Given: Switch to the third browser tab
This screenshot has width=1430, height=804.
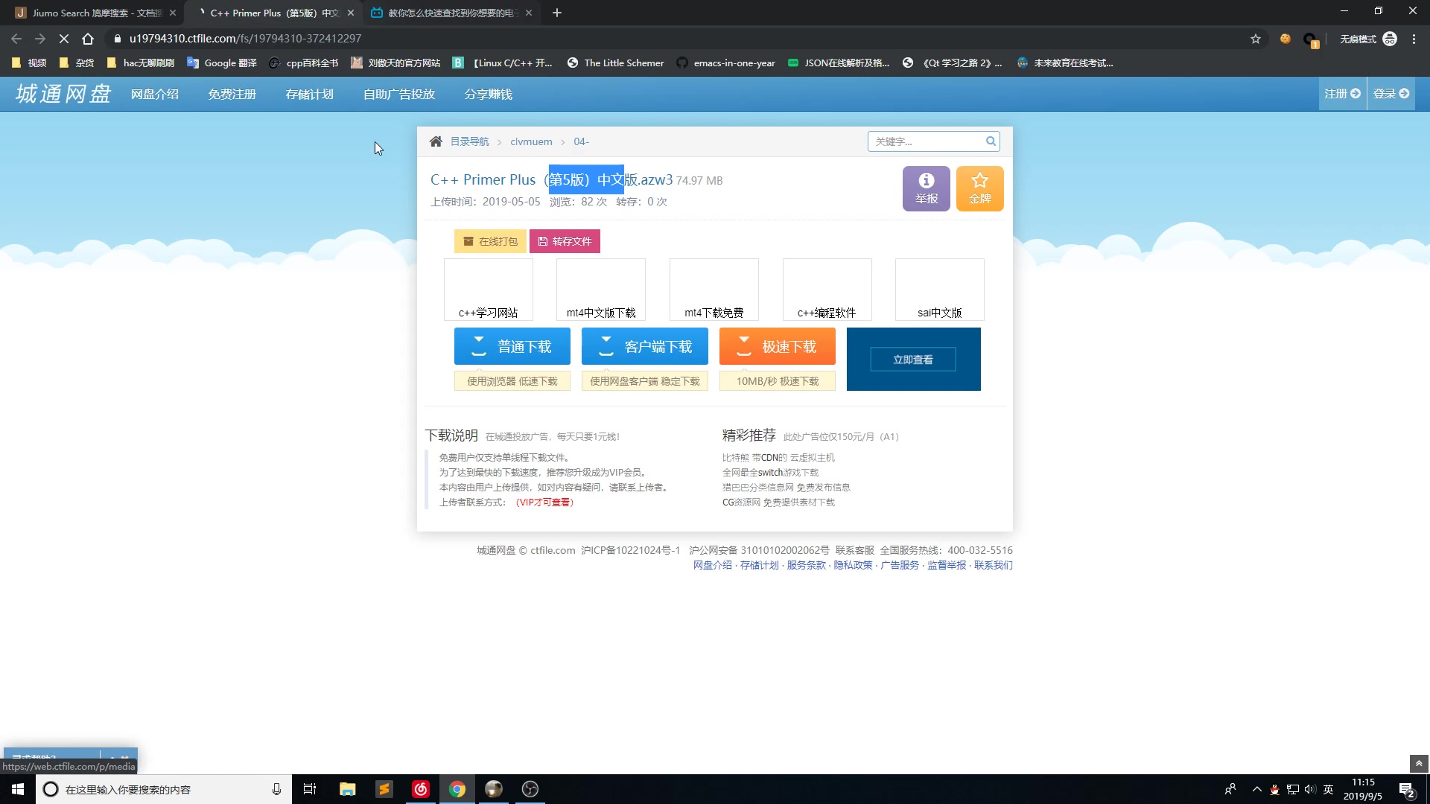Looking at the screenshot, I should 452,13.
